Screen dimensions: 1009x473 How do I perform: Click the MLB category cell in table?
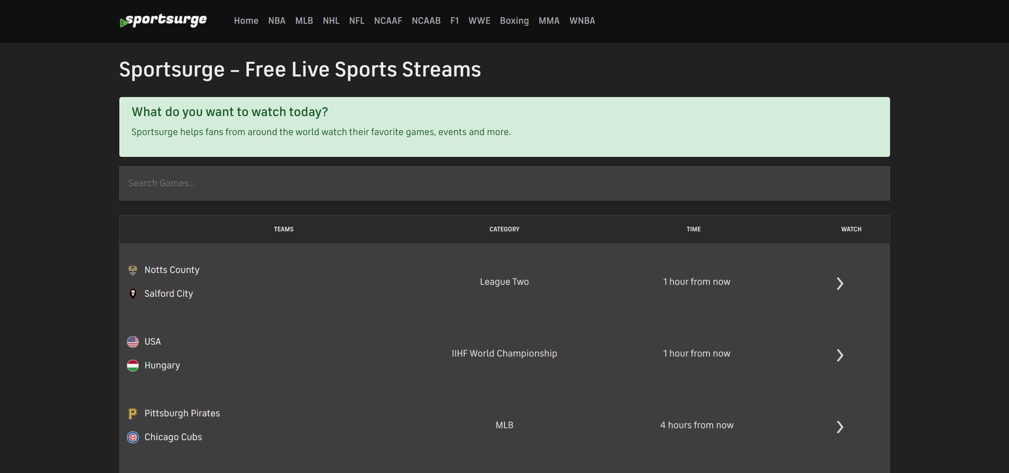point(504,425)
